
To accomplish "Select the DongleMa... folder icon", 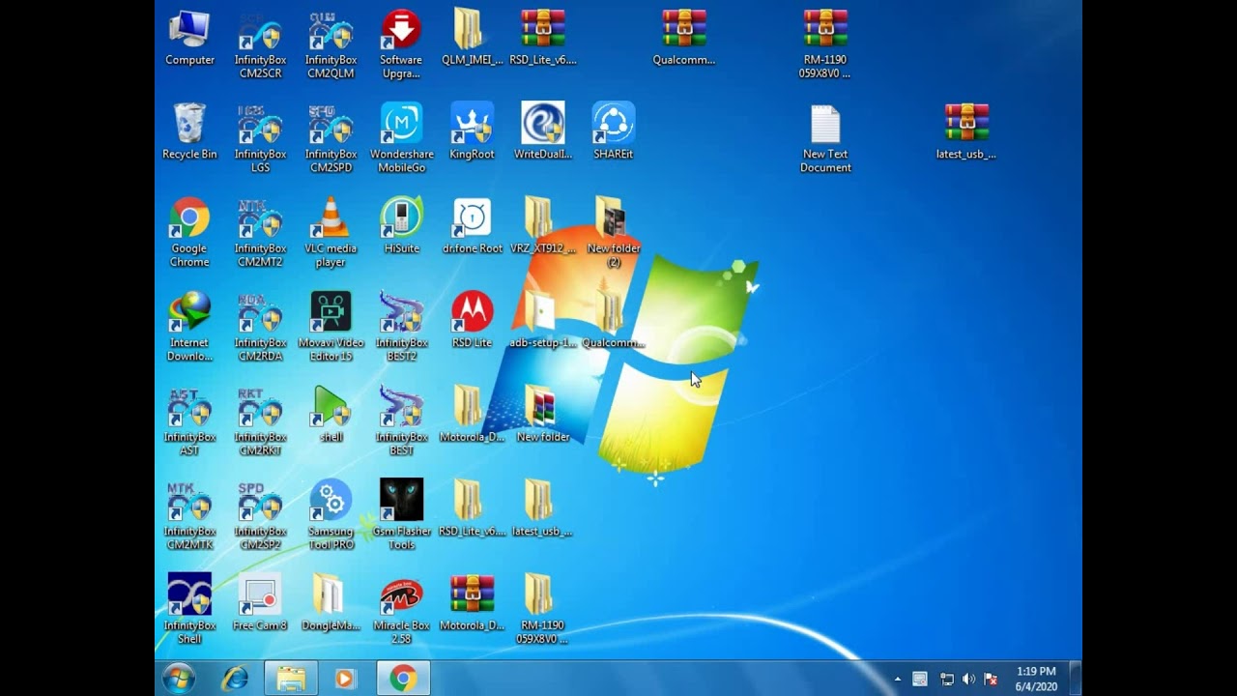I will (331, 603).
